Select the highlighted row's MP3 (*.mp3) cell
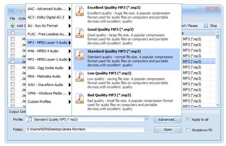The width and height of the screenshot is (226, 146). click(192, 62)
